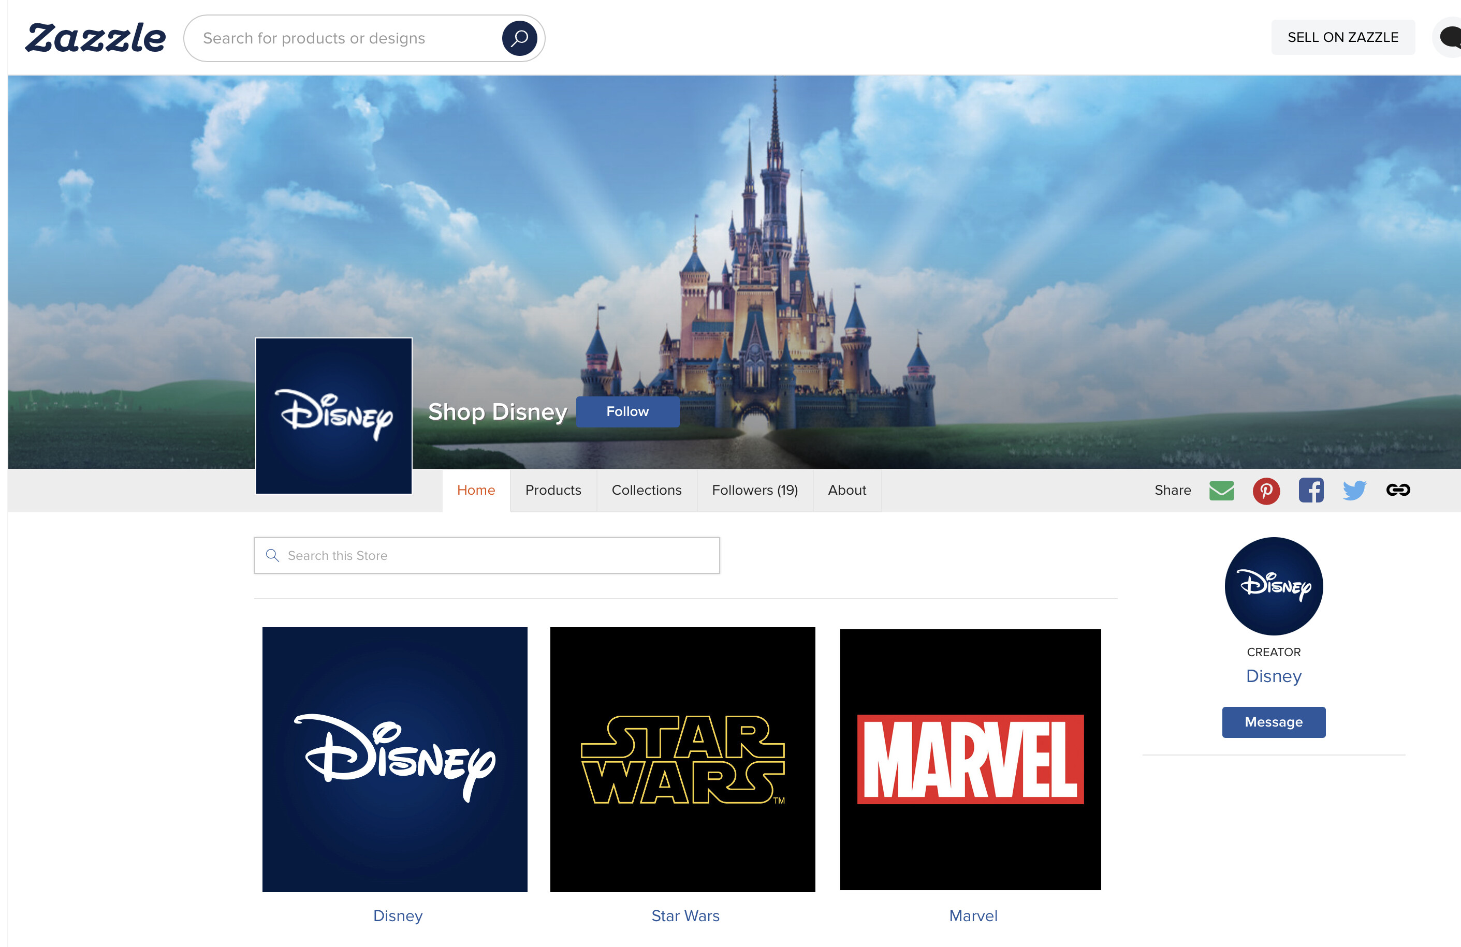Image resolution: width=1461 pixels, height=947 pixels.
Task: Go to the About tab
Action: [847, 491]
